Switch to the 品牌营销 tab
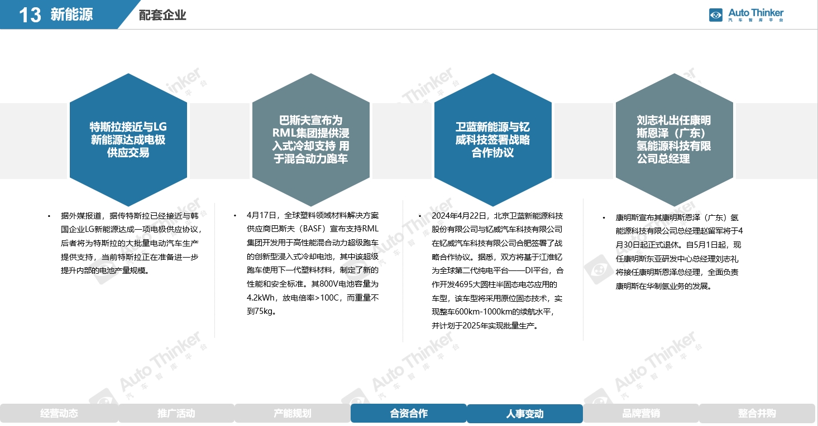818x426 pixels. (641, 414)
